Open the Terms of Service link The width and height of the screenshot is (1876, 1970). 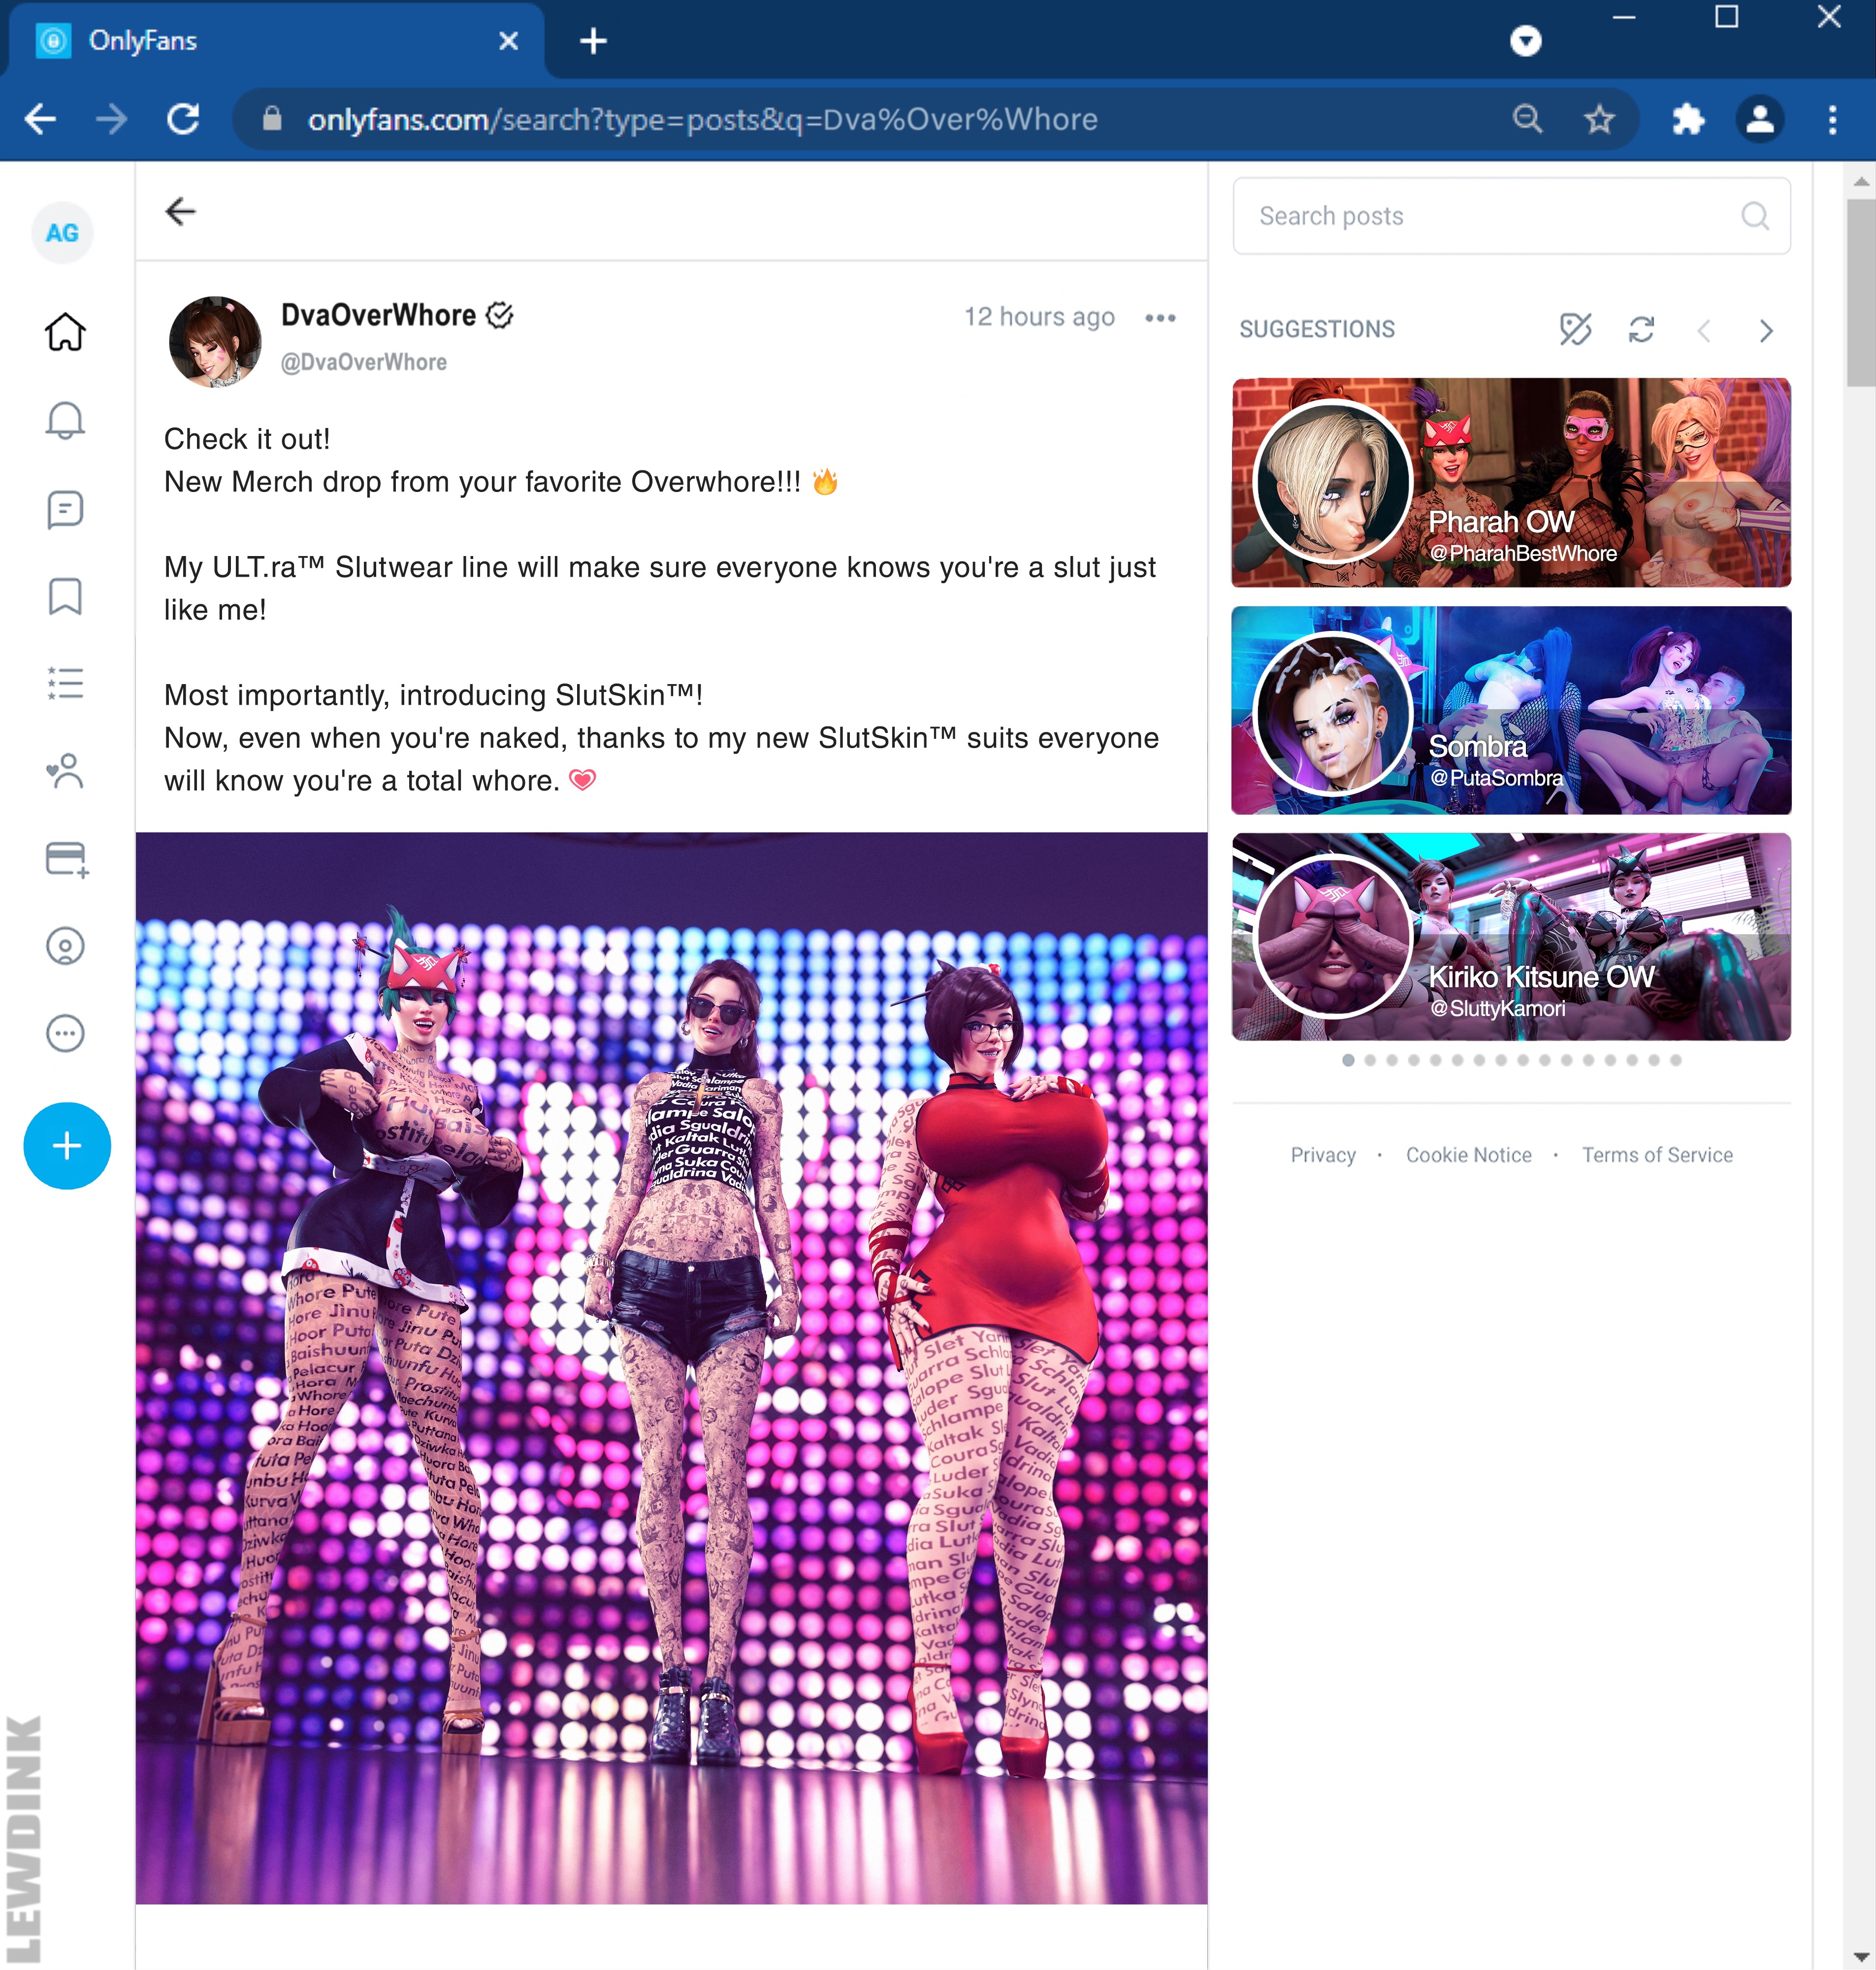(1657, 1155)
